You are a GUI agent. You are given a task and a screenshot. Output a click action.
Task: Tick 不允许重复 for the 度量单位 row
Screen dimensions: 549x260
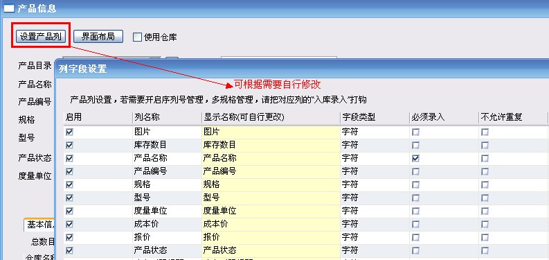pos(485,211)
